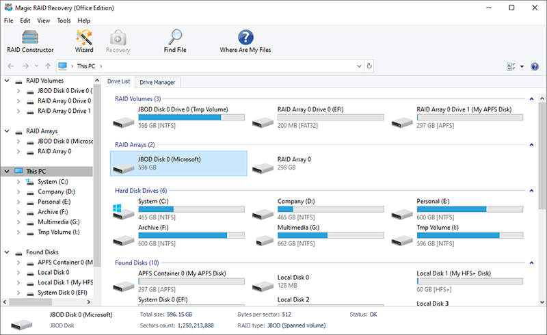
Task: Switch to the Drive Manager tab
Action: (x=157, y=82)
